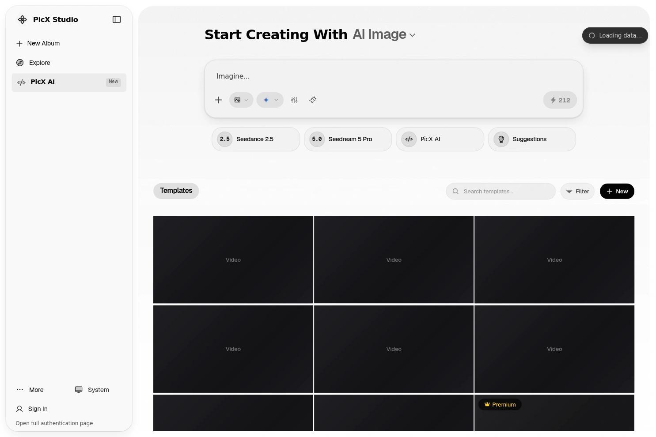The height and width of the screenshot is (437, 656).
Task: Collapse the sidebar with panel toggle icon
Action: (117, 19)
